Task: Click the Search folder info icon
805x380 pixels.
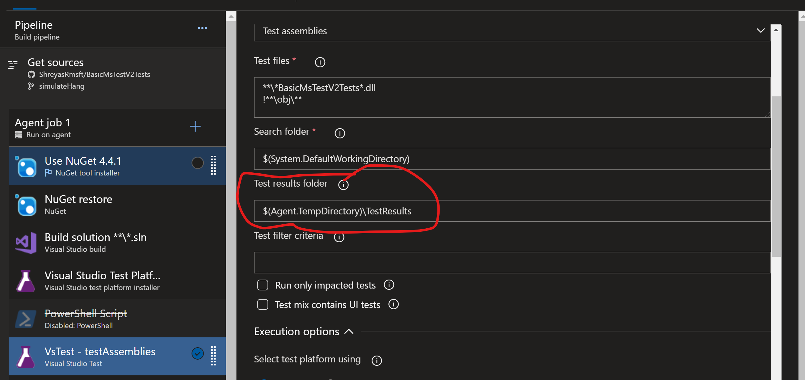Action: [340, 133]
